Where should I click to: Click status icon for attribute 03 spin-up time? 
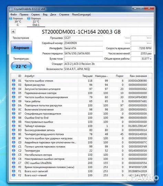tap(14, 85)
